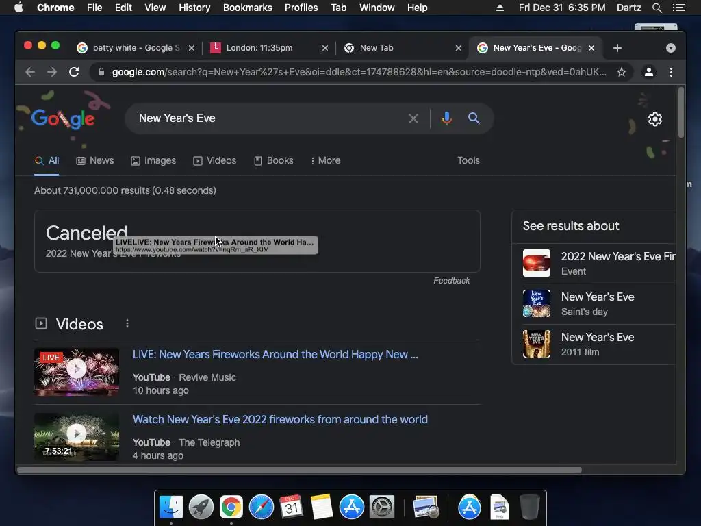The image size is (701, 526).
Task: Open Safari from the Dock
Action: pos(261,508)
